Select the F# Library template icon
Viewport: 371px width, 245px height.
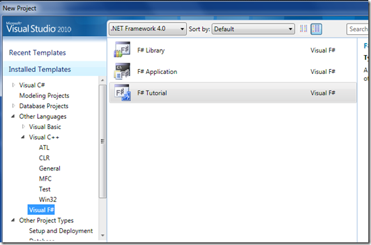click(x=122, y=50)
